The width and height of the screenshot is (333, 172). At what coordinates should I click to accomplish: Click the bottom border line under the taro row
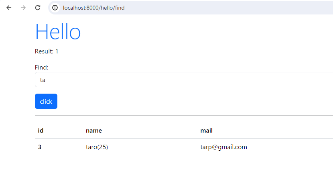[184, 155]
